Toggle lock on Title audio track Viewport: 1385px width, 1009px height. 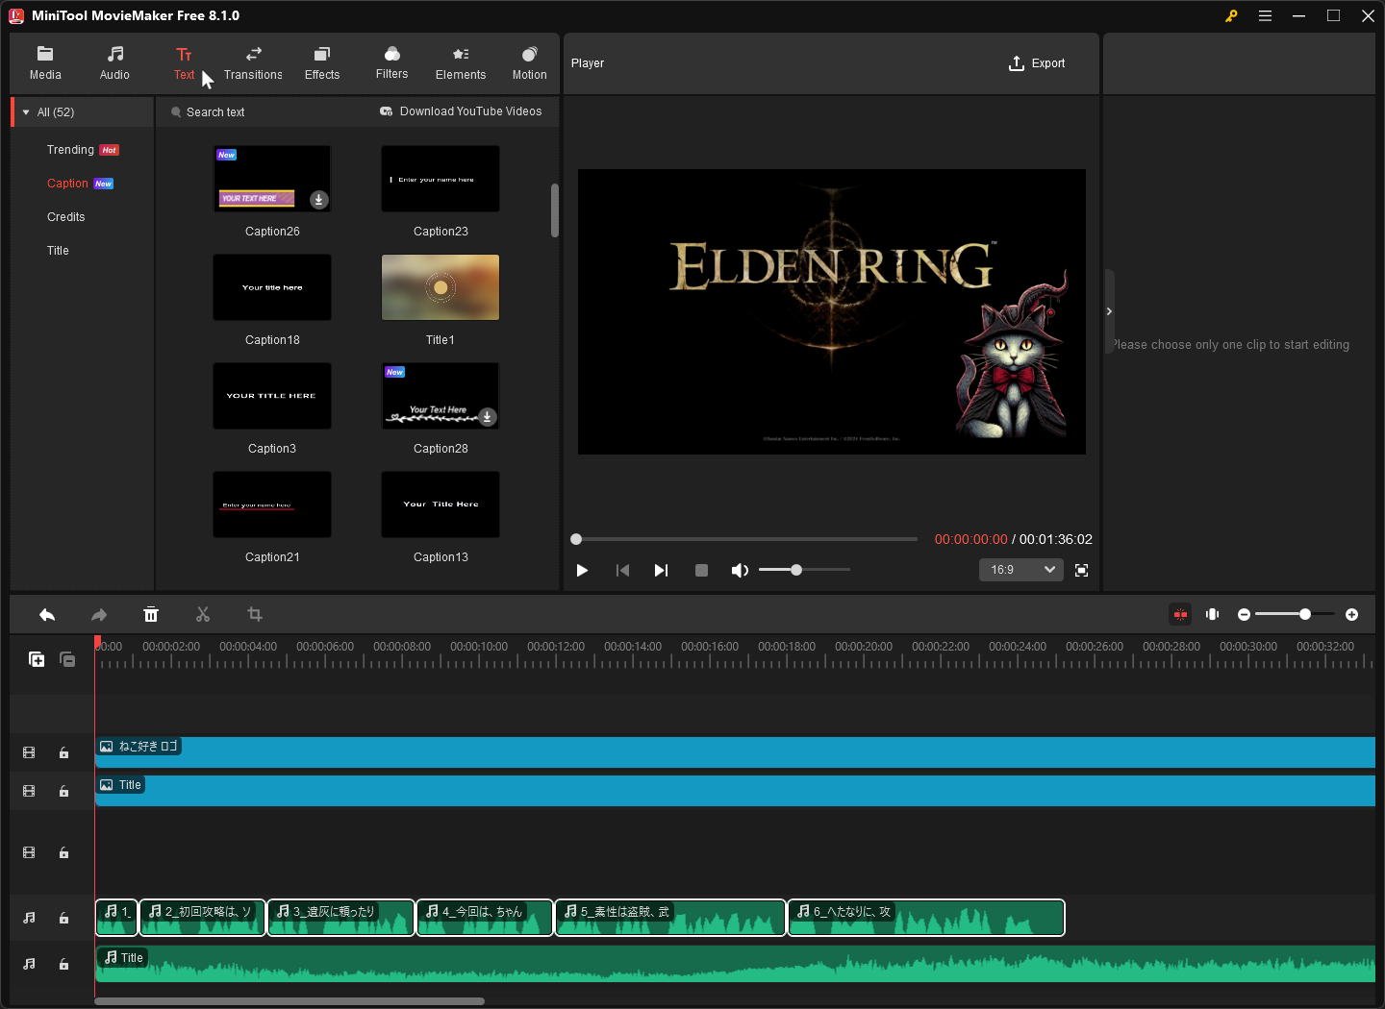63,964
